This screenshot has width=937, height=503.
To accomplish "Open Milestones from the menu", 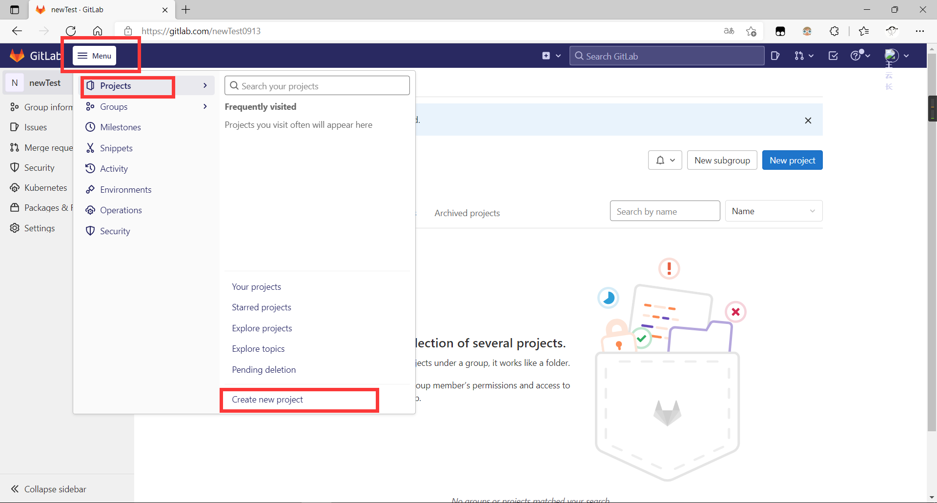I will 146,127.
